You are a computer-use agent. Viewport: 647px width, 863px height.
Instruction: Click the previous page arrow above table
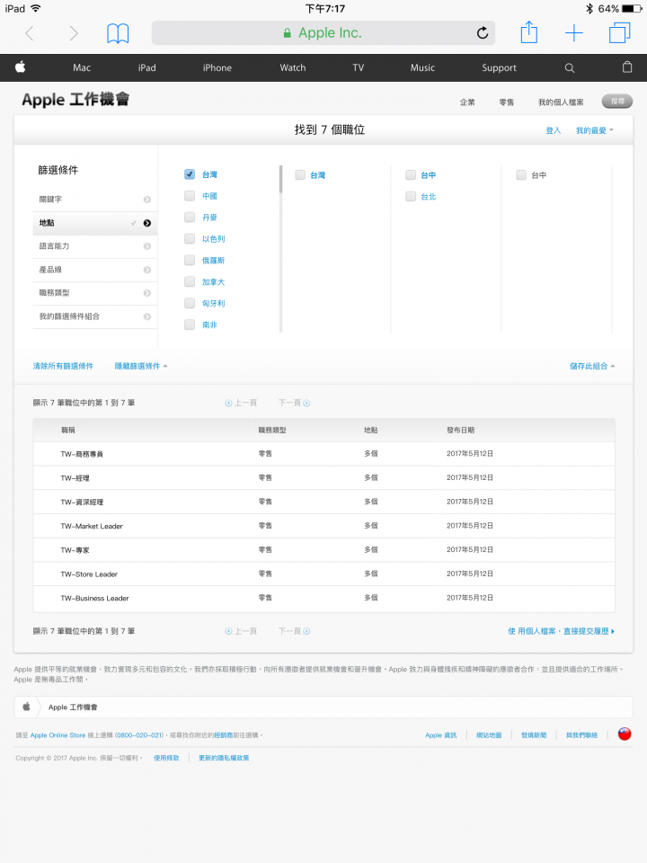tap(228, 403)
